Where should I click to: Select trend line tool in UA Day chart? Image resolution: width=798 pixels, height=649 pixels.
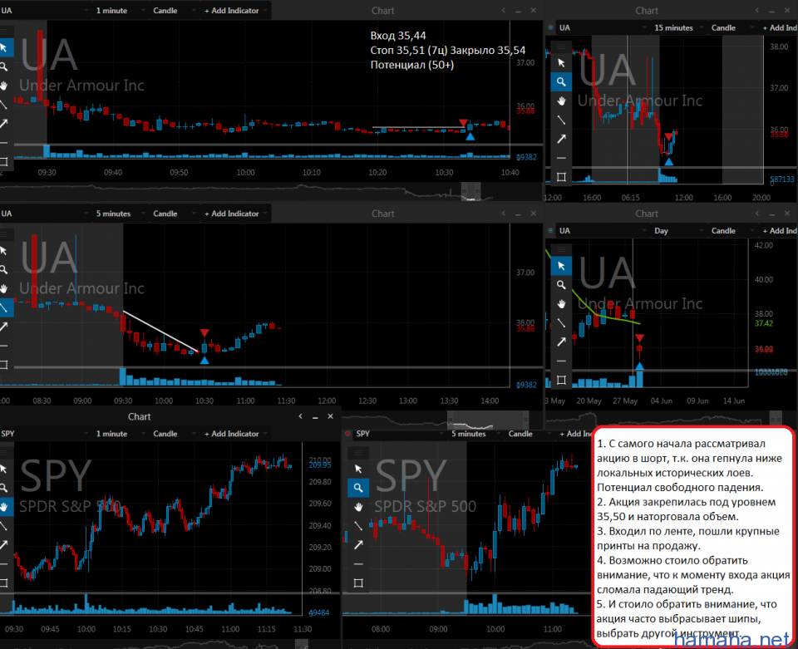[561, 323]
